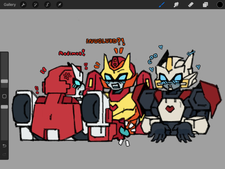Select the Eraser tool
This screenshot has height=169, width=225.
[x=191, y=5]
